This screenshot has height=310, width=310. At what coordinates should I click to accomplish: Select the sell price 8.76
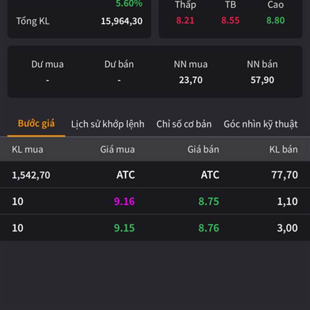point(209,228)
